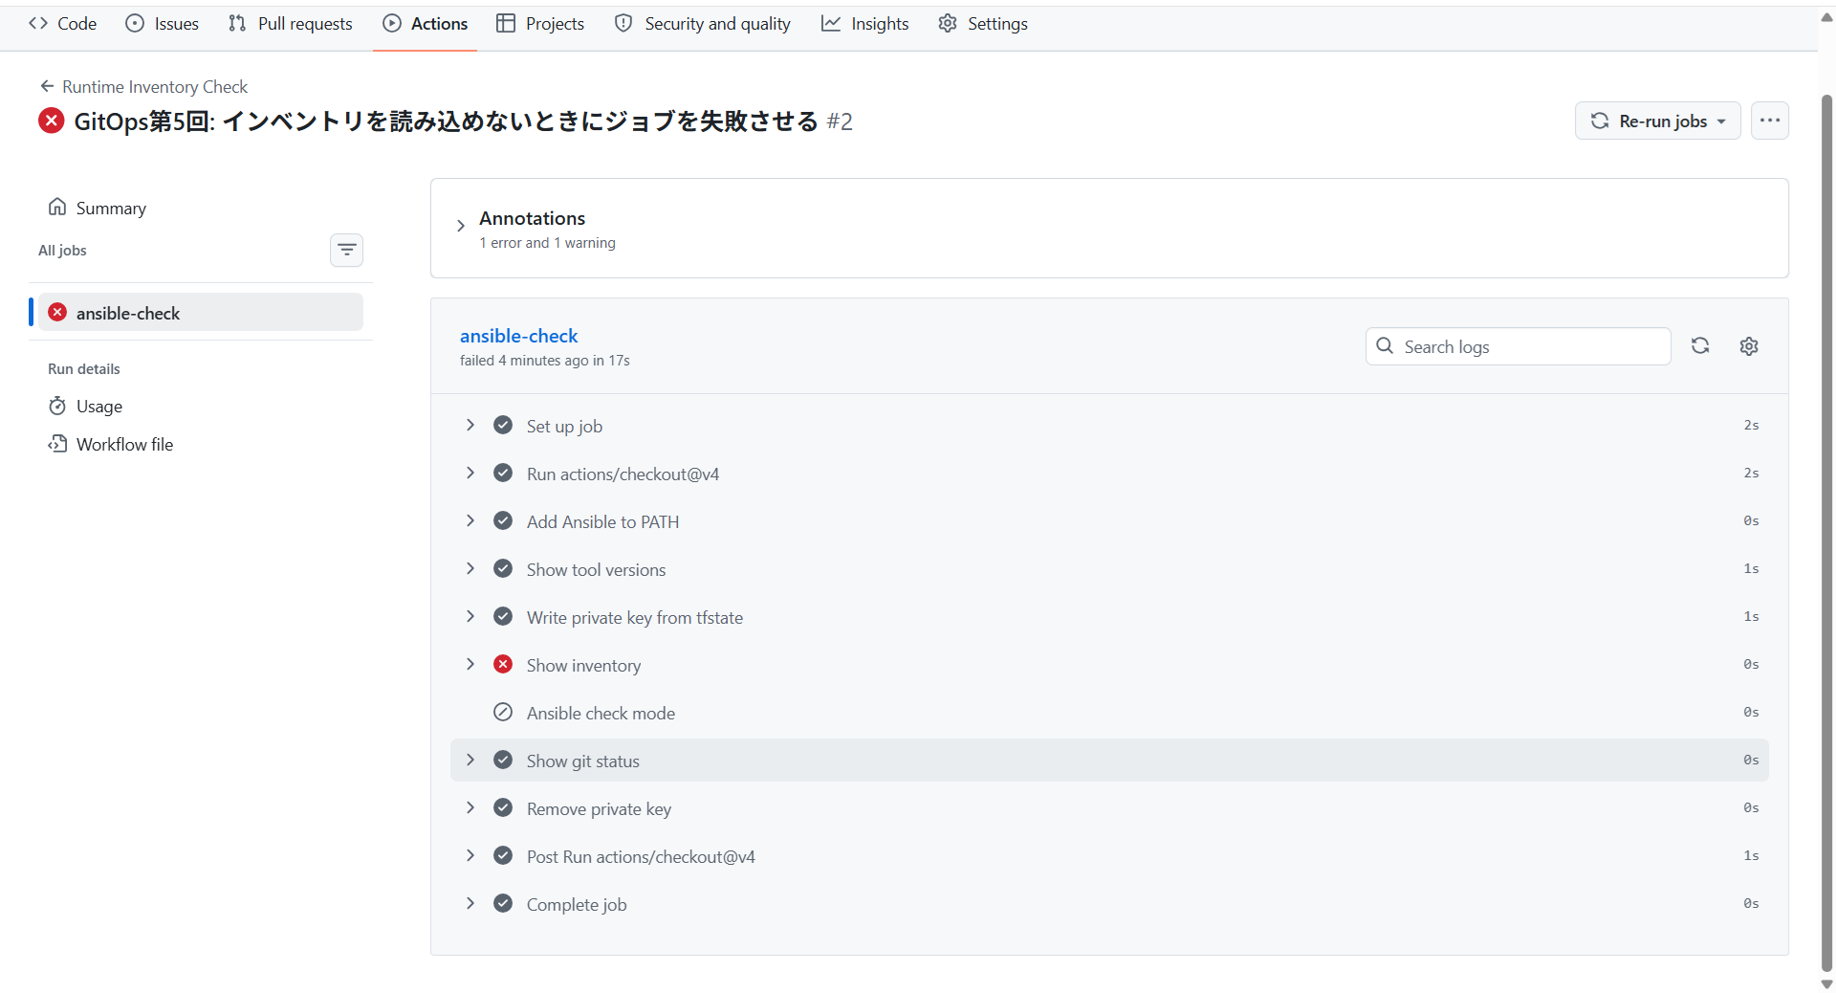The width and height of the screenshot is (1836, 993).
Task: Open the Re-run jobs dropdown
Action: (1657, 121)
